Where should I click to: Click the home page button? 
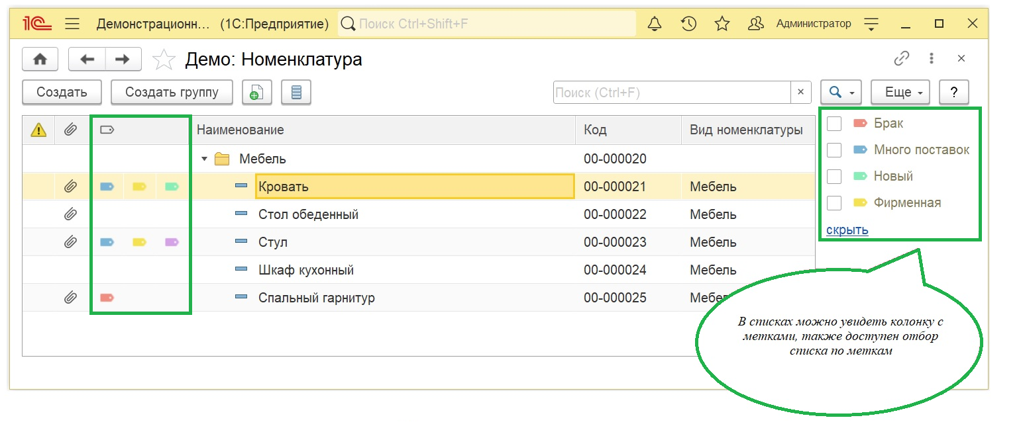coord(40,60)
